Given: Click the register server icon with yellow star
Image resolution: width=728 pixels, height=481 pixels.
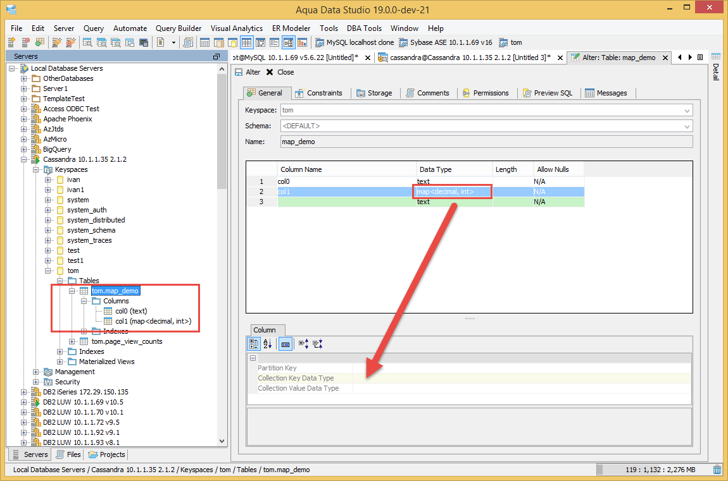Looking at the screenshot, I should [11, 42].
